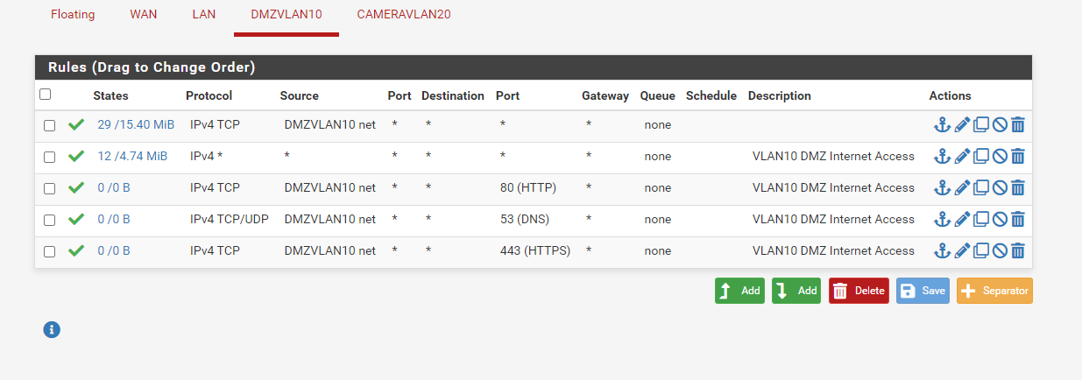Go to the Floating rules tab
This screenshot has height=380, width=1082.
73,15
